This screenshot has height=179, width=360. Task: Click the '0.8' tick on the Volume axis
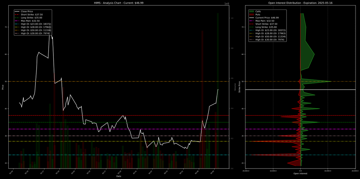point(232,48)
